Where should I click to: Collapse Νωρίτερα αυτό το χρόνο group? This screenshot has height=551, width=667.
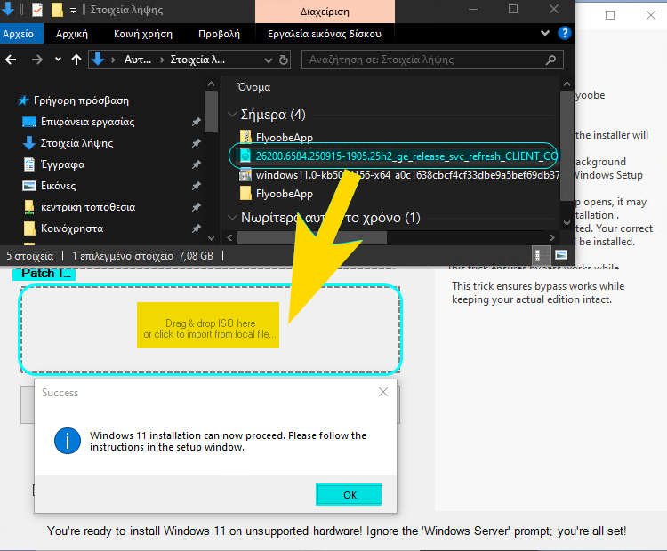click(x=232, y=217)
